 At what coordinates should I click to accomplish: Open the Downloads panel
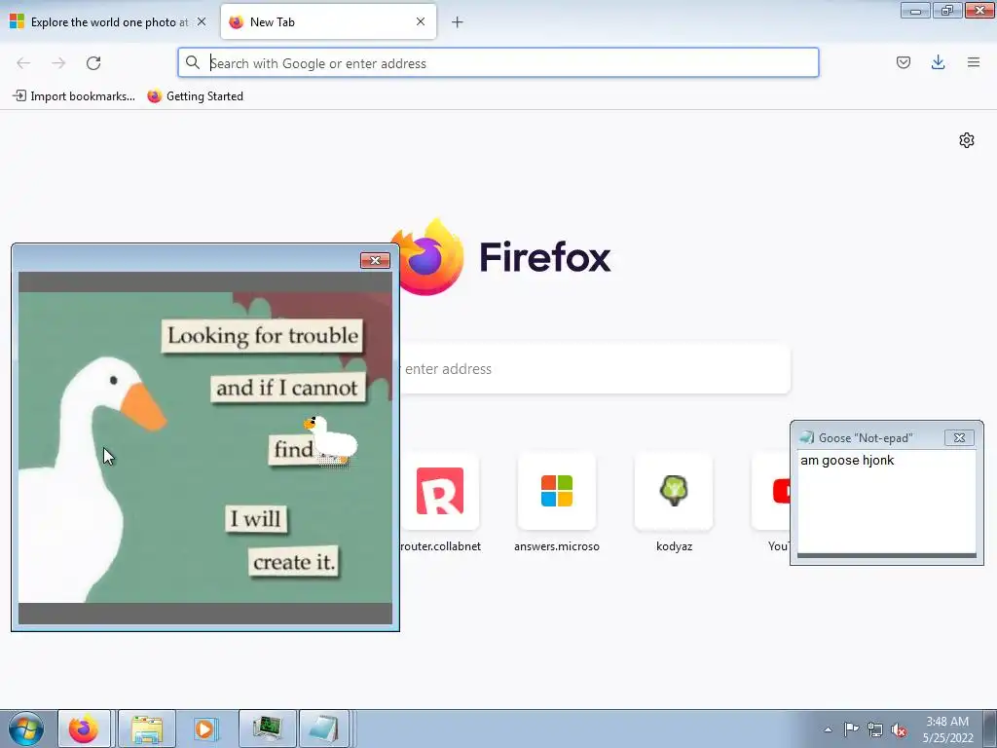pos(938,62)
